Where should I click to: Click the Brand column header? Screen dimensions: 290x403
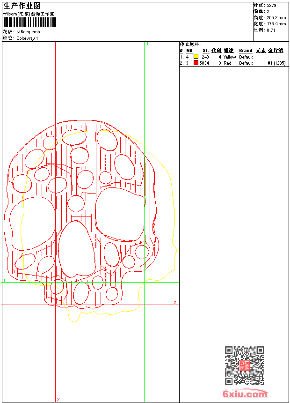click(x=246, y=51)
